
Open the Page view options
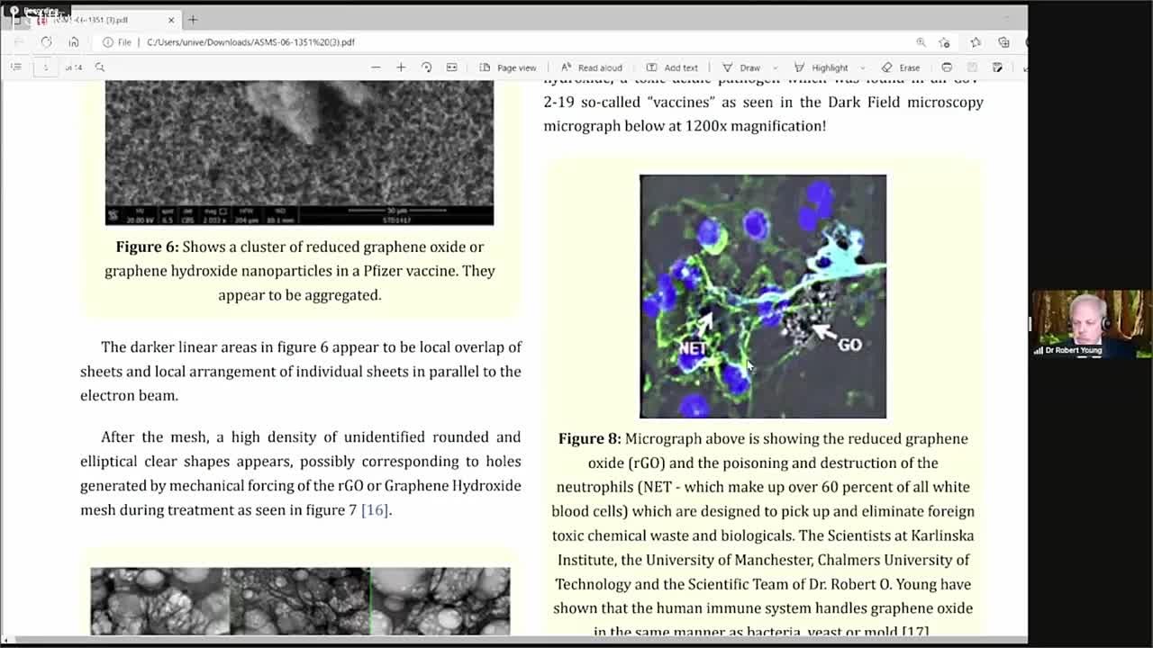pyautogui.click(x=508, y=67)
